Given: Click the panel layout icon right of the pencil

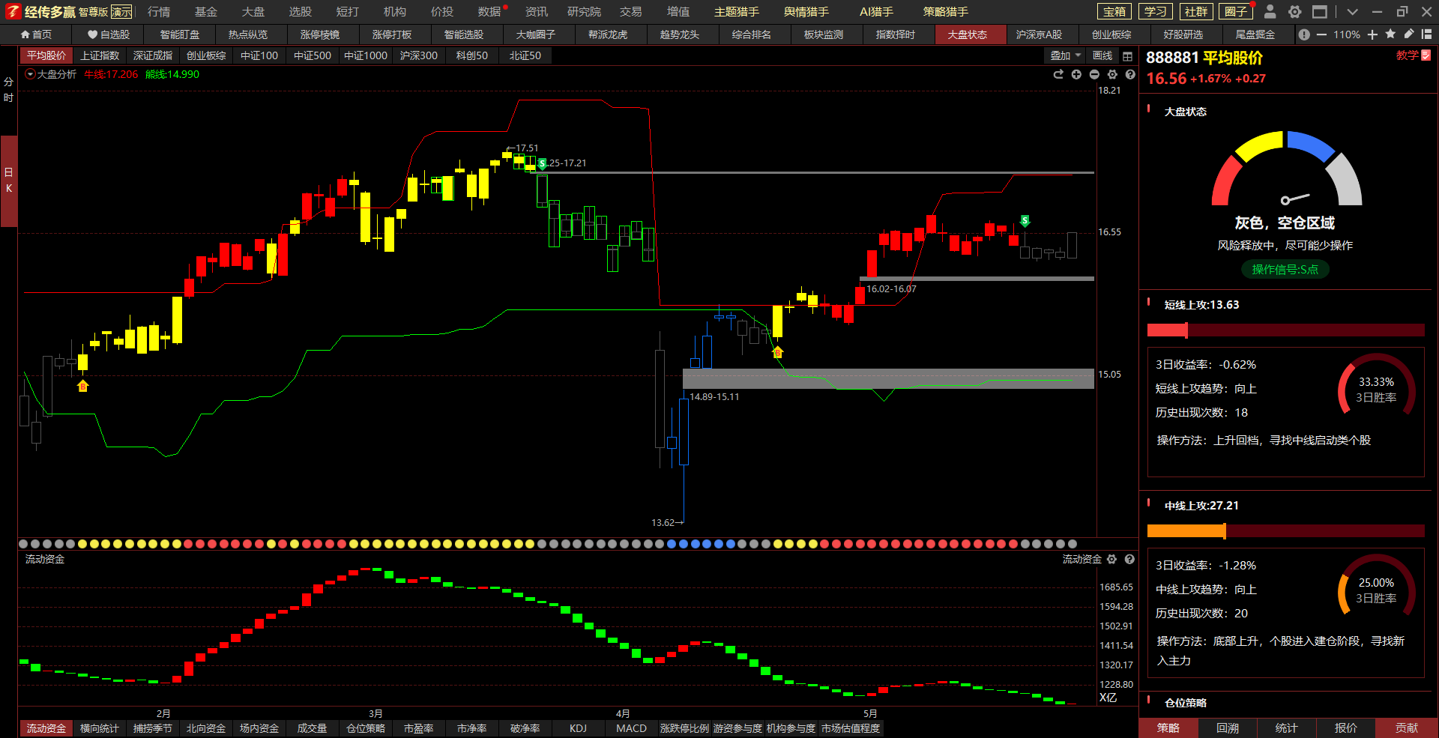Looking at the screenshot, I should point(1426,34).
